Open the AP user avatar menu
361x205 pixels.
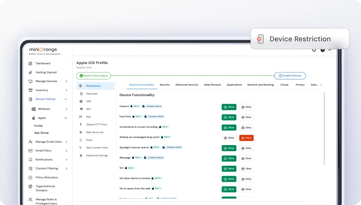pyautogui.click(x=330, y=50)
